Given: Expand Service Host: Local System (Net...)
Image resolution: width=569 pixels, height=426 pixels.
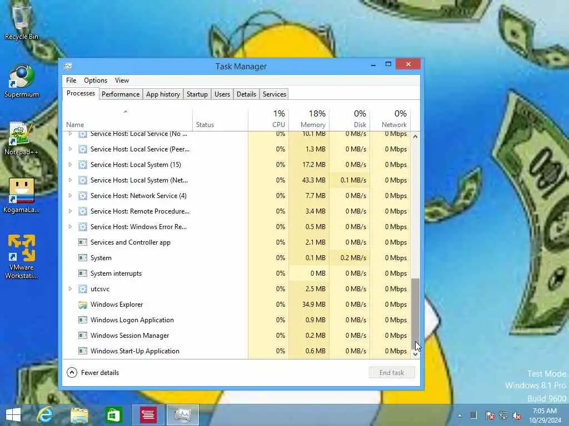Looking at the screenshot, I should (71, 180).
